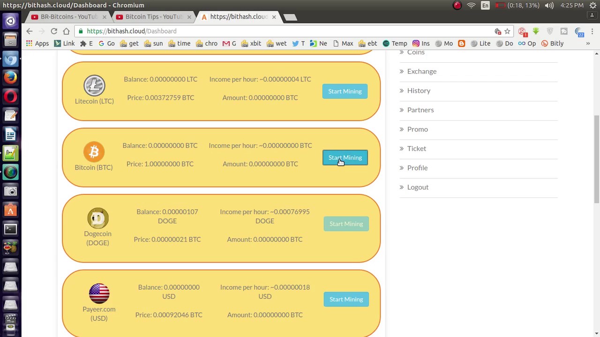600x337 pixels.
Task: Click the orange Bitcoin logo
Action: (94, 152)
